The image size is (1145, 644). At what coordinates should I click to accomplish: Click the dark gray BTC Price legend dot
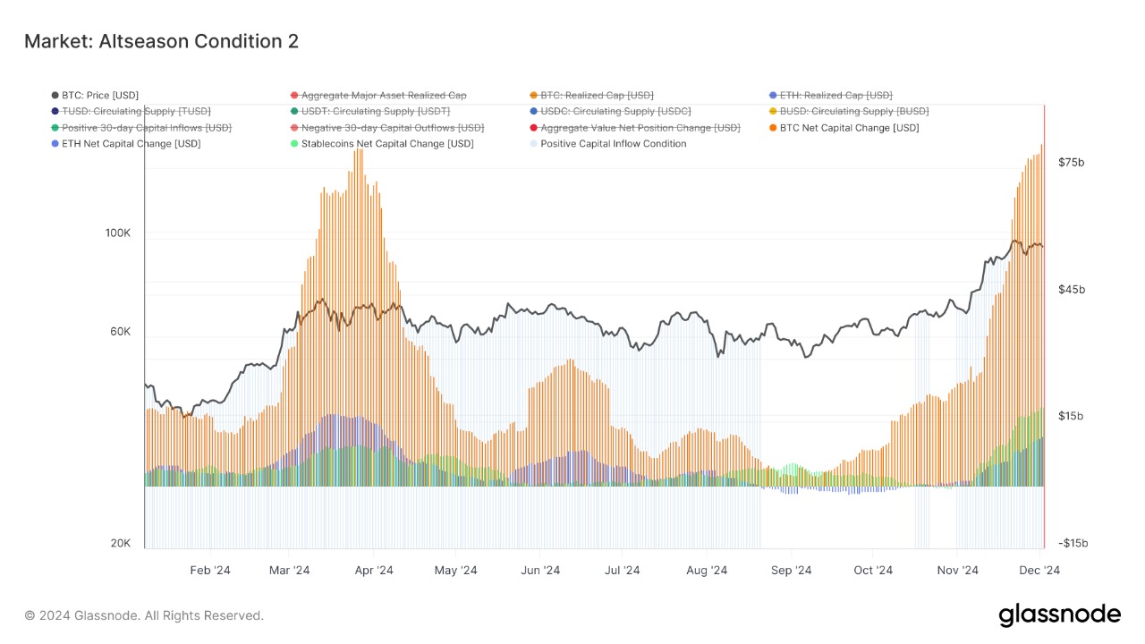point(55,95)
